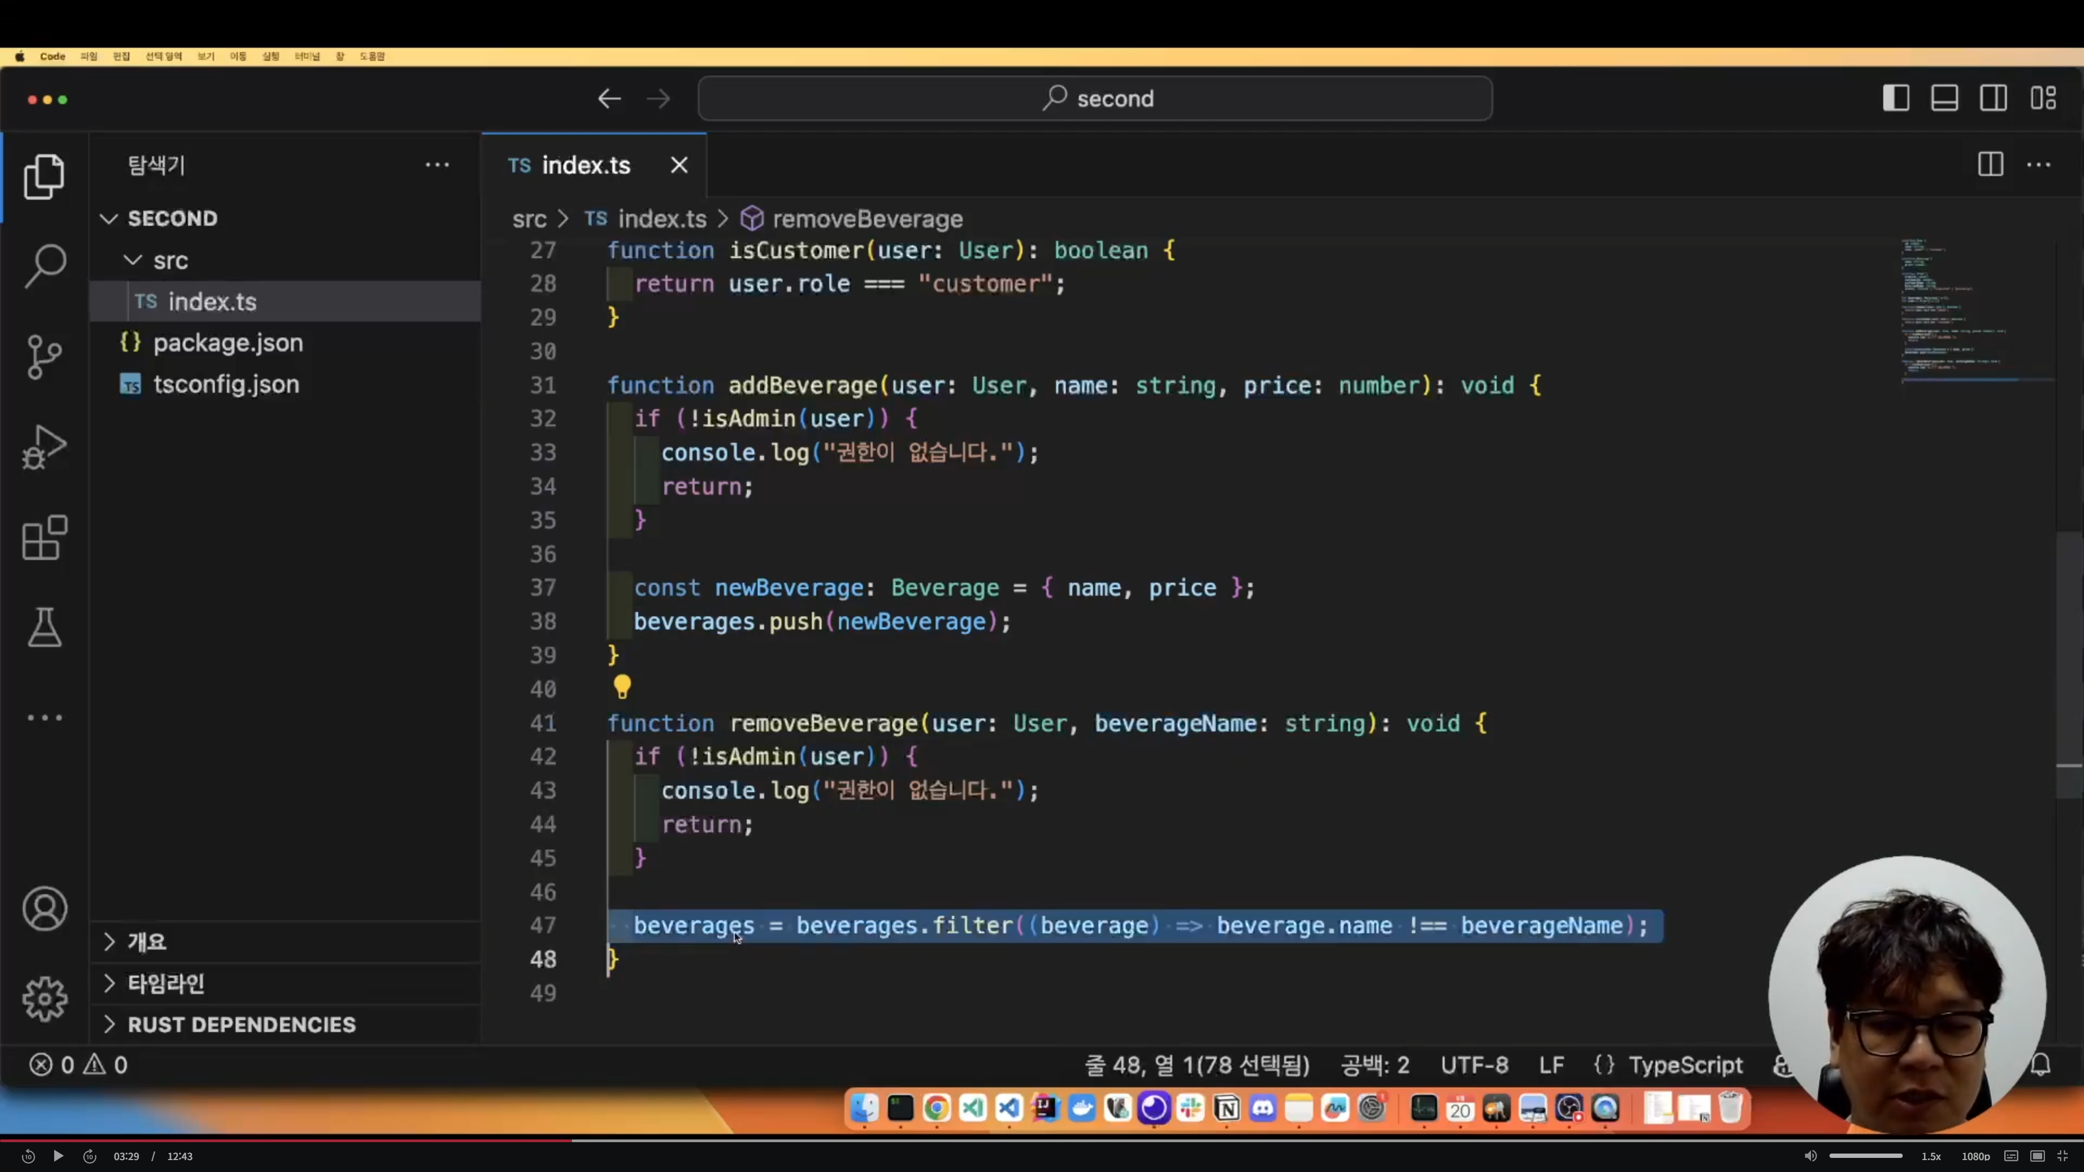
Task: Open IntelliJ IDEA from the Dock
Action: point(1045,1108)
